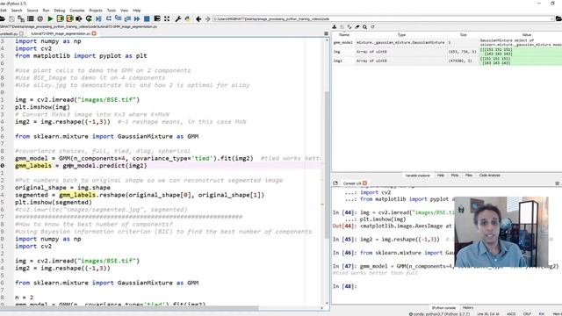Select the IPython console tab
562x316 pixels.
click(x=443, y=308)
